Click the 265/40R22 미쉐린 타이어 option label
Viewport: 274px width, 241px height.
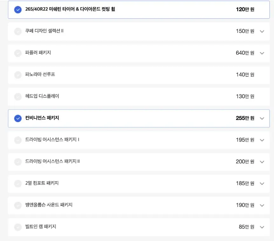pyautogui.click(x=71, y=10)
